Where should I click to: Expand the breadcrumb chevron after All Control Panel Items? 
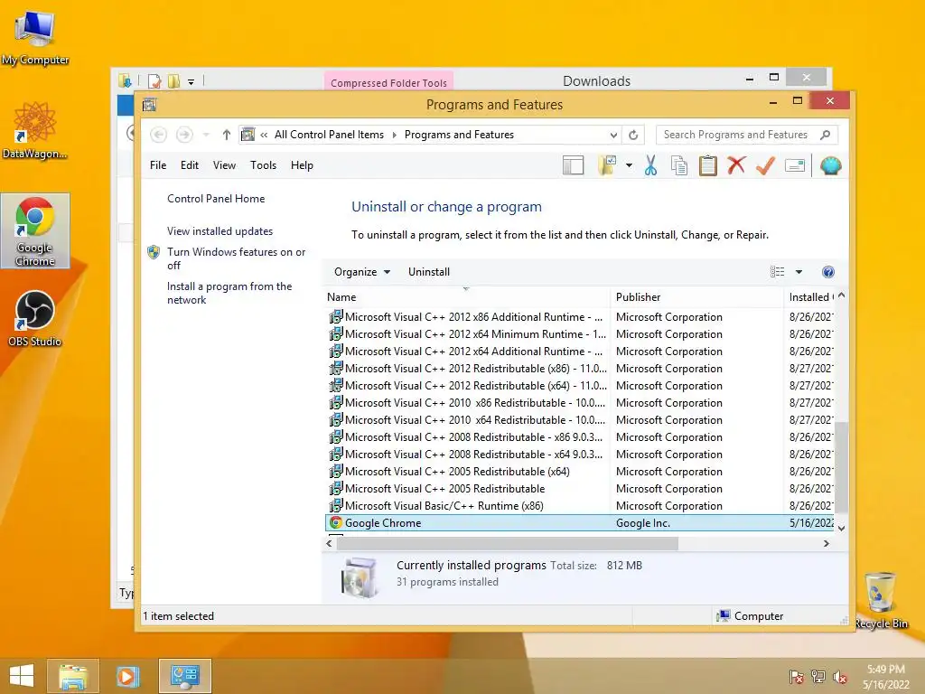coord(395,136)
